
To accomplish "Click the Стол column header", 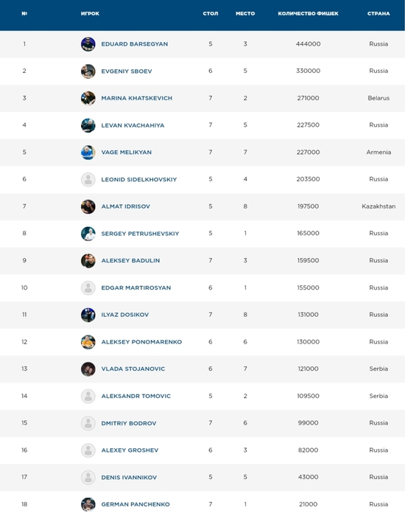I will click(x=211, y=13).
